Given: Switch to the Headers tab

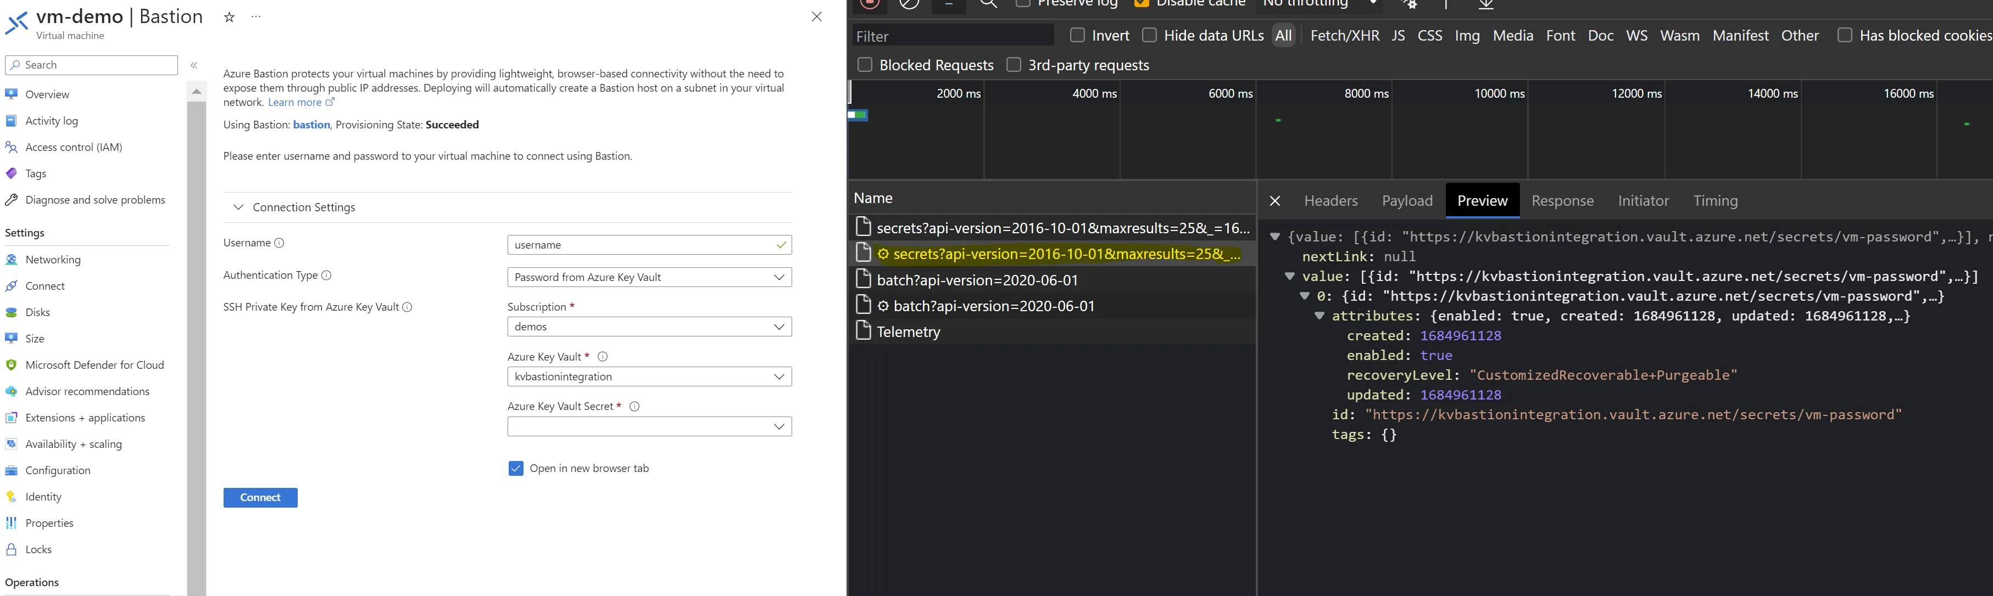Looking at the screenshot, I should pos(1330,201).
